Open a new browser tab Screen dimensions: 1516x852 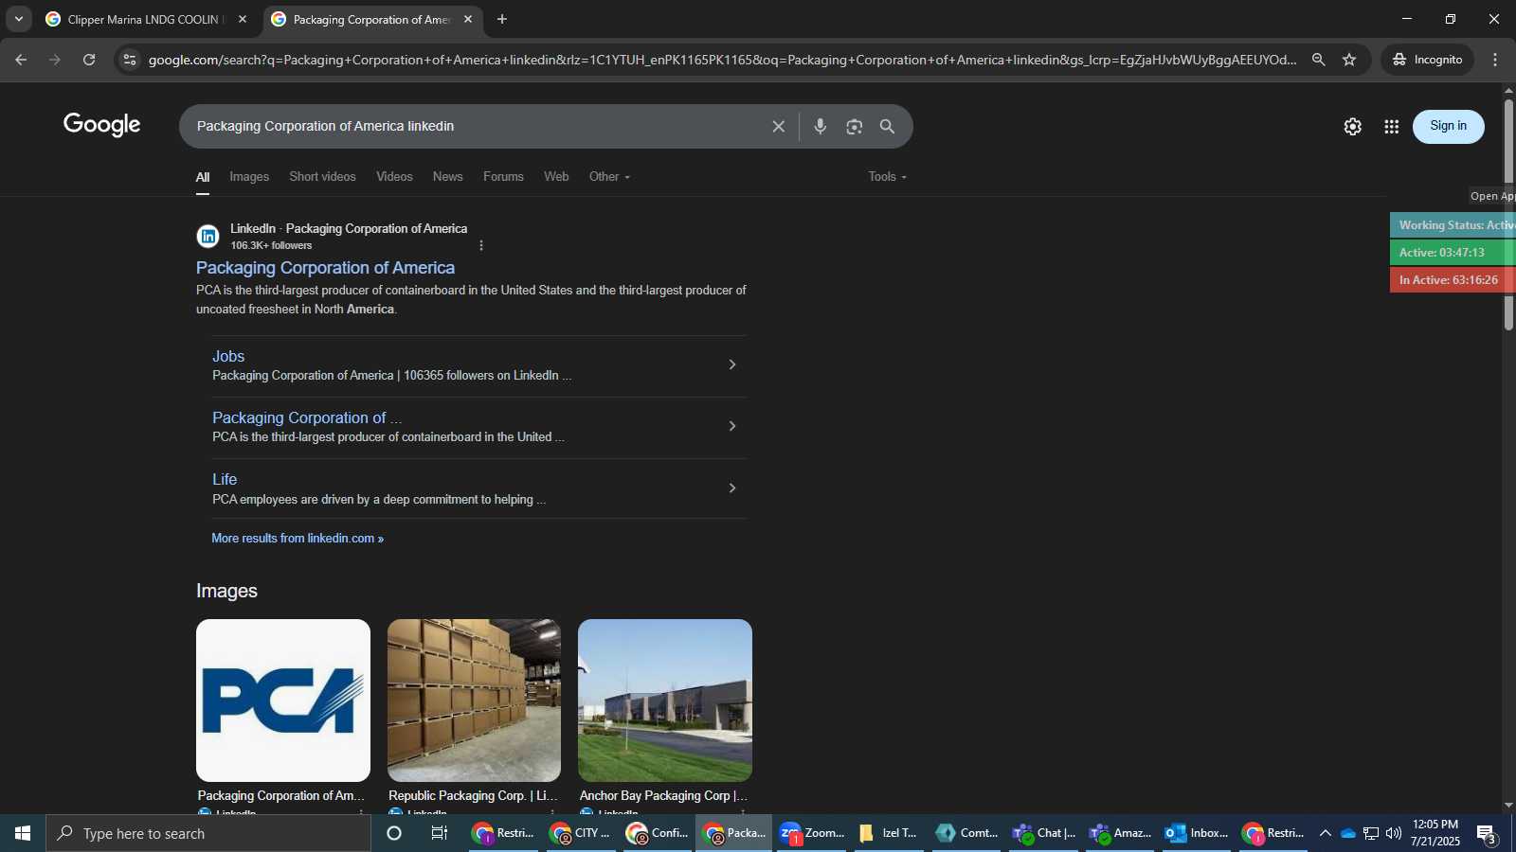tap(502, 19)
